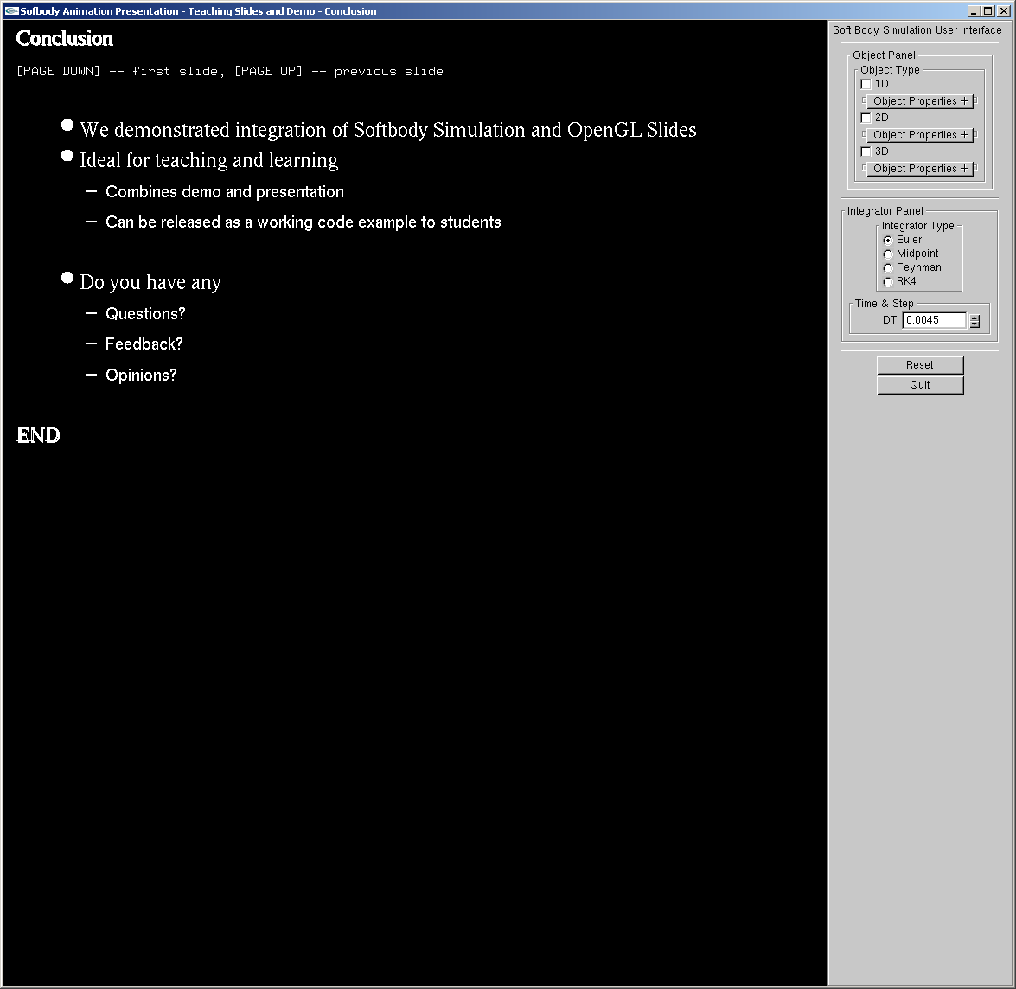Image resolution: width=1016 pixels, height=989 pixels.
Task: Click 'We demonstrated integration of Softbody Simulation' bullet
Action: point(388,130)
